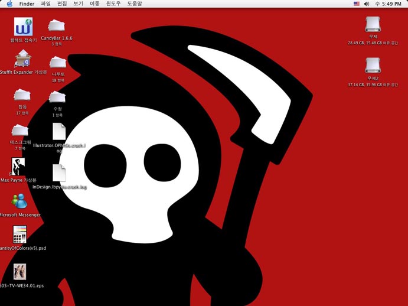Viewport: 408px width, 306px height.
Task: Select the TV-WE34.01.eps file
Action: [20, 272]
